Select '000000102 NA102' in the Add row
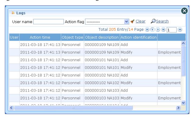193x118 pixels. pos(102,75)
